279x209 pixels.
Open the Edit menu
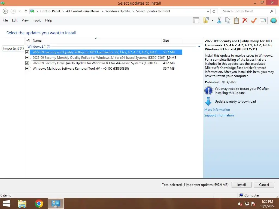[15, 20]
